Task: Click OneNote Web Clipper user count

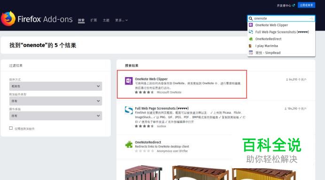Action: click(x=296, y=79)
